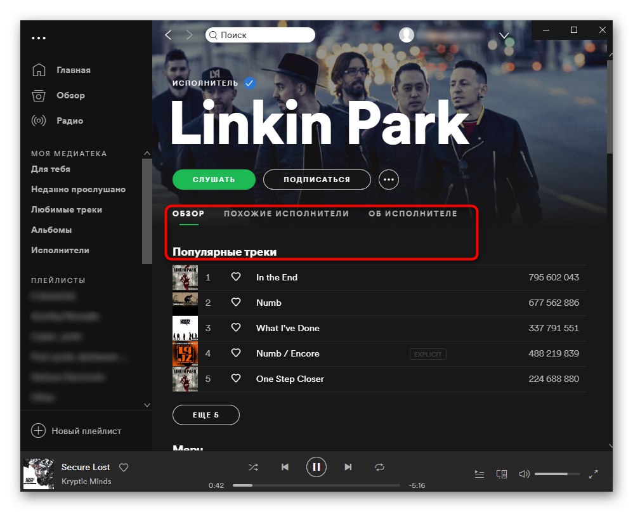This screenshot has height=512, width=633.
Task: Like the track In the End
Action: click(x=236, y=277)
